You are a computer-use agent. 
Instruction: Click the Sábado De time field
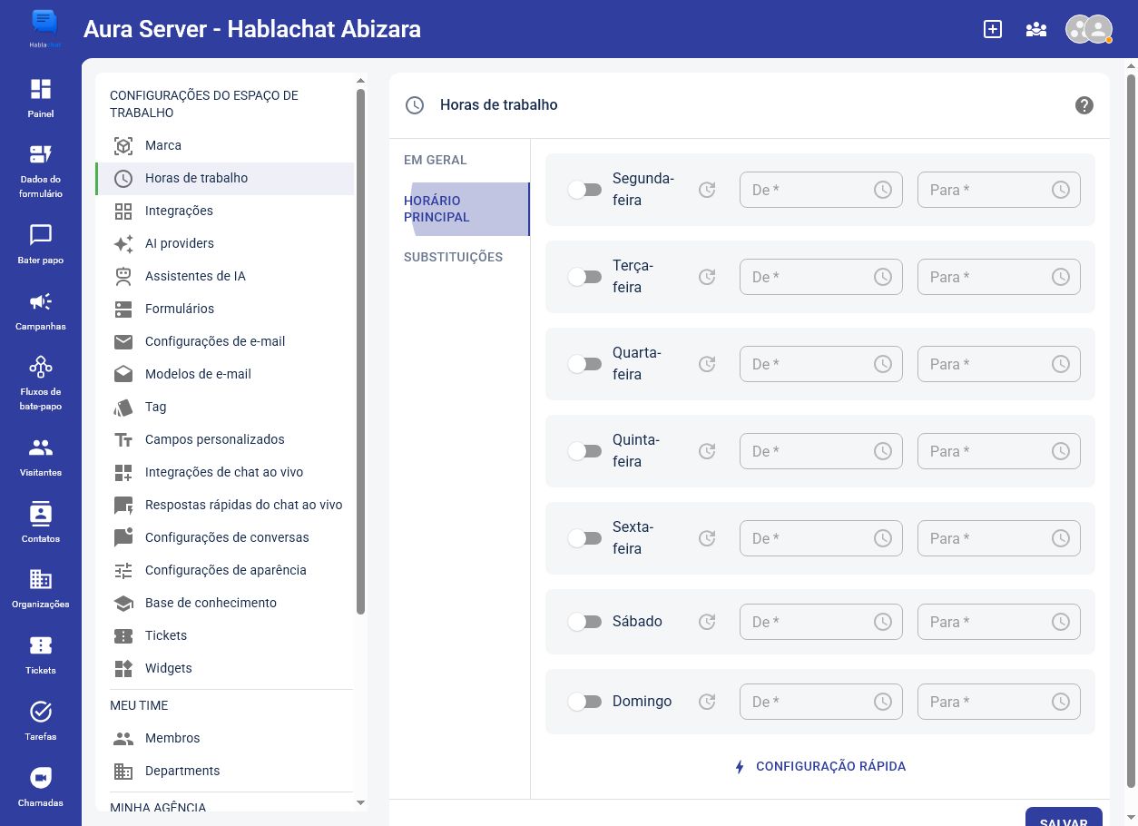point(821,622)
